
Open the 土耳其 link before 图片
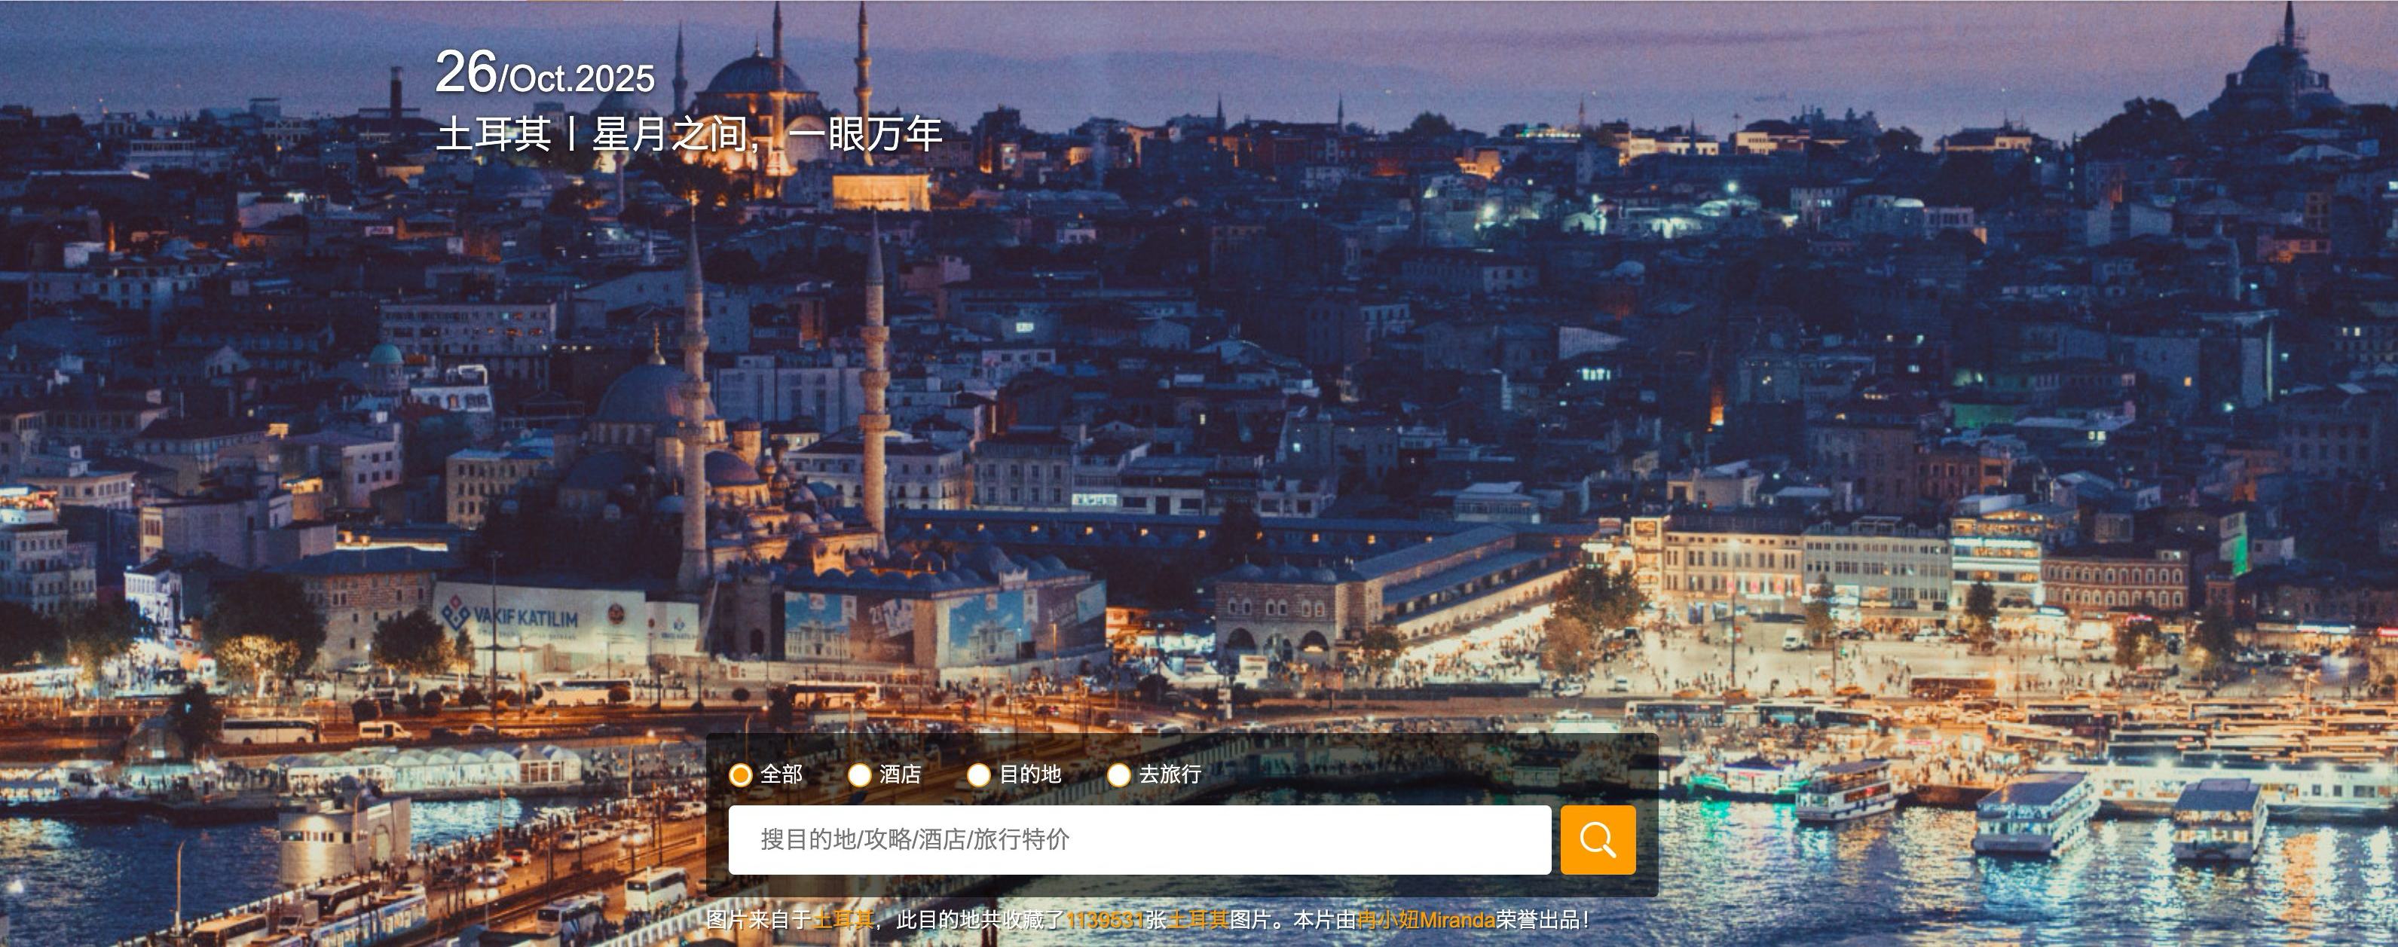1198,920
